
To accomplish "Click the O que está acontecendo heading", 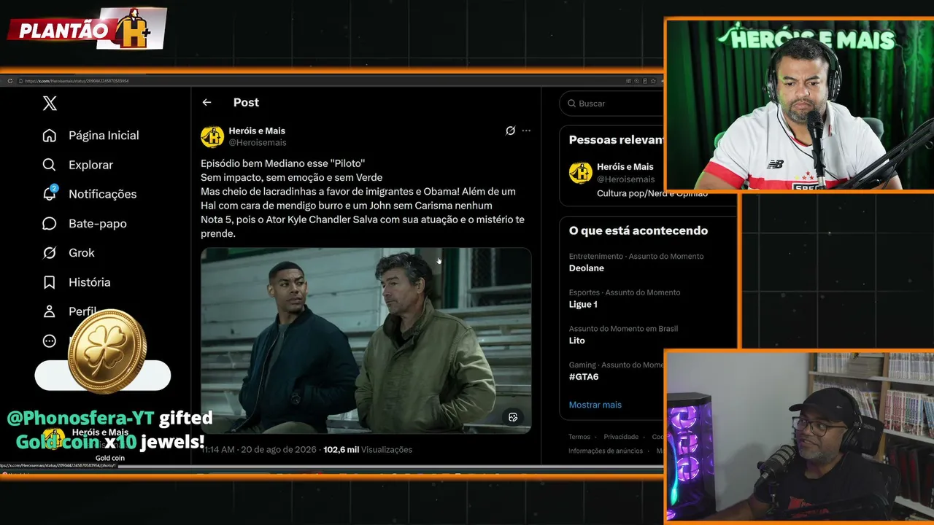I will pos(638,230).
